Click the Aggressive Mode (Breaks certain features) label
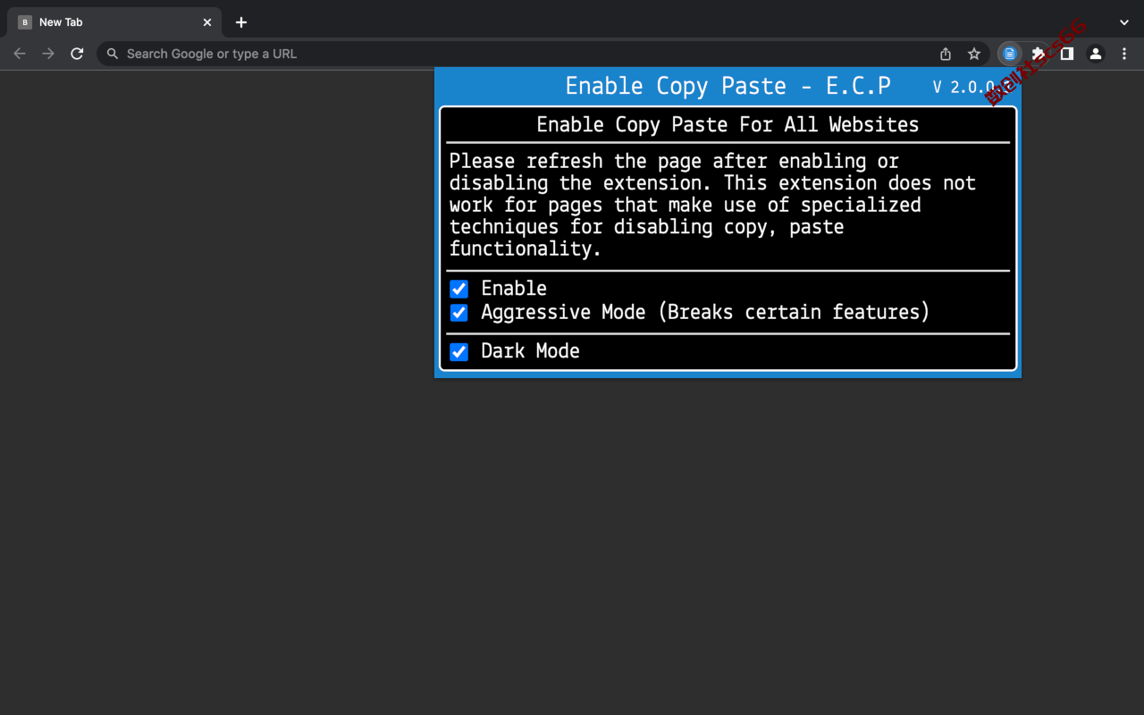This screenshot has width=1144, height=715. point(705,312)
